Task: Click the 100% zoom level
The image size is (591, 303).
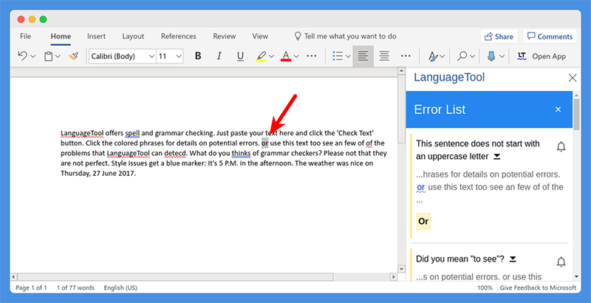Action: click(x=485, y=287)
